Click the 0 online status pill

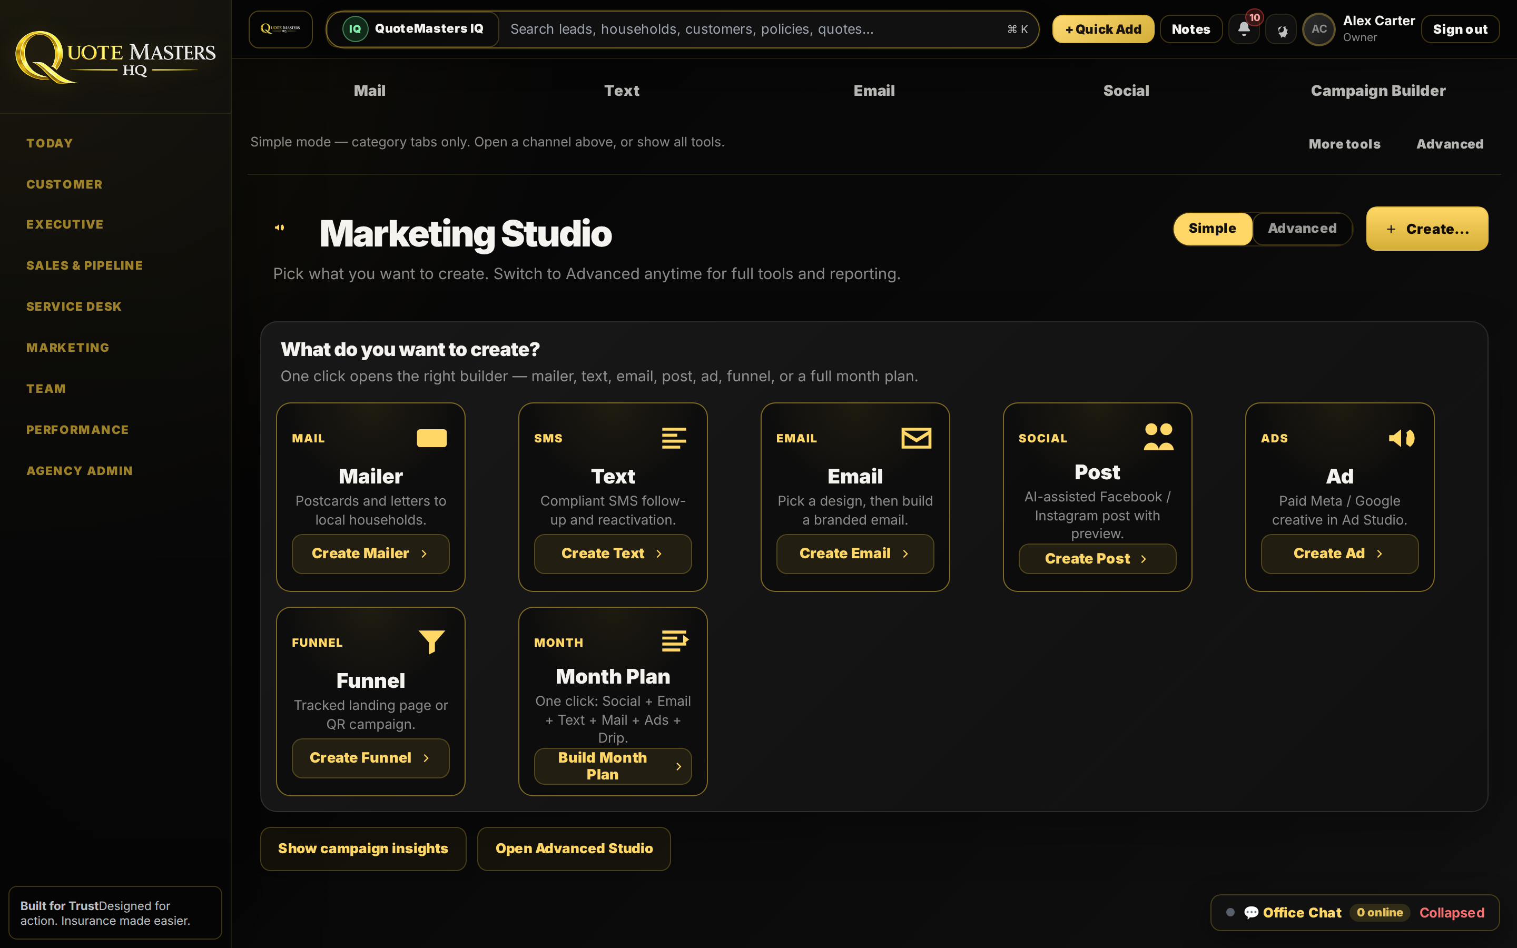(1379, 912)
